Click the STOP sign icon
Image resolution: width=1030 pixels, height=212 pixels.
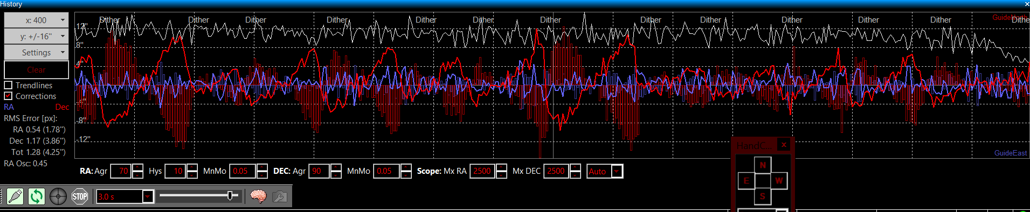[x=80, y=196]
